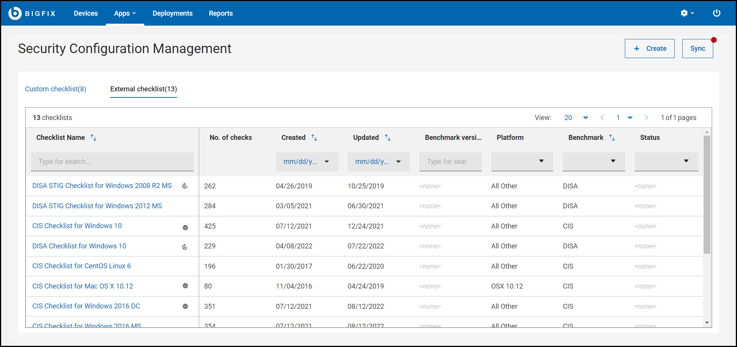Click the Create button
The width and height of the screenshot is (737, 347).
click(x=650, y=49)
